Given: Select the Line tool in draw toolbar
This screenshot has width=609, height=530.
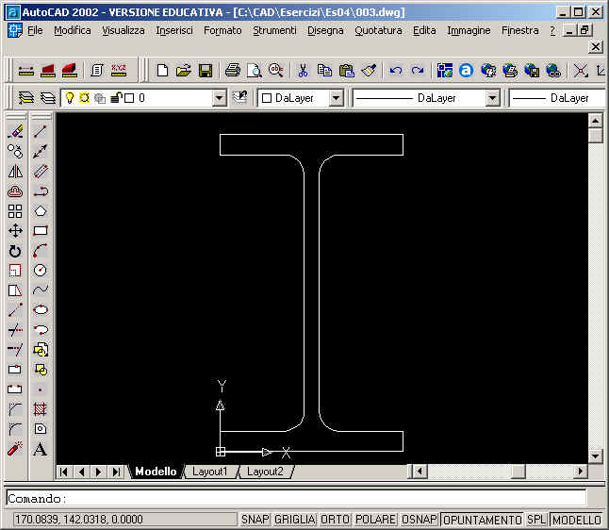Looking at the screenshot, I should click(x=41, y=131).
